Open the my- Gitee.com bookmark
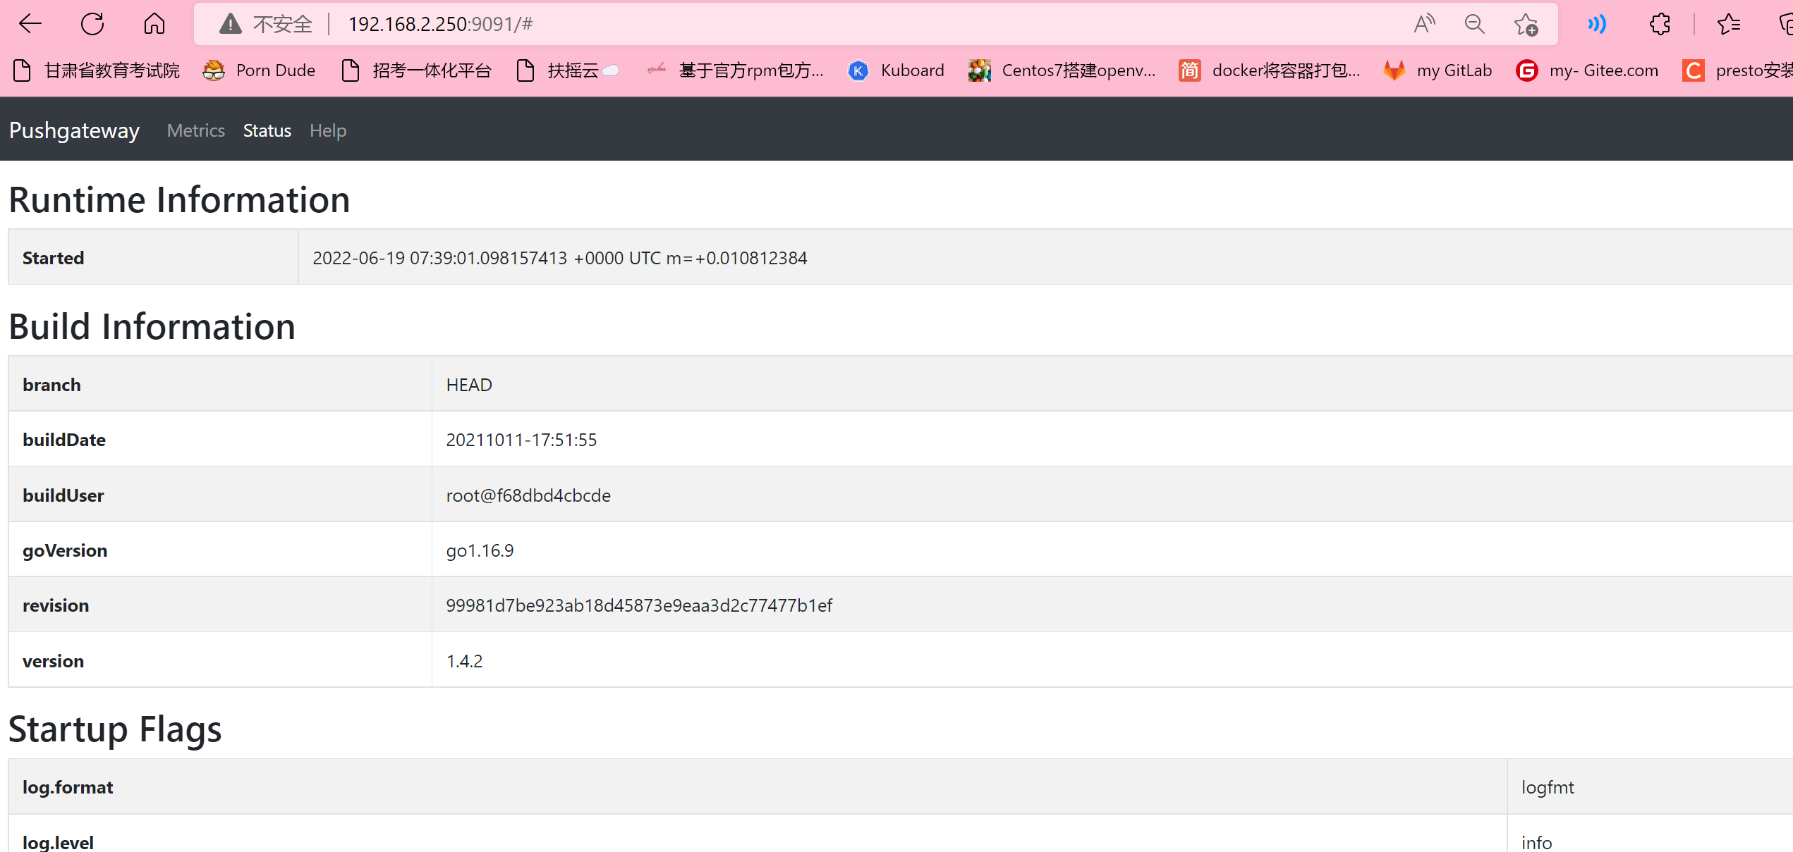Screen dimensions: 1793x852 [x=1587, y=70]
